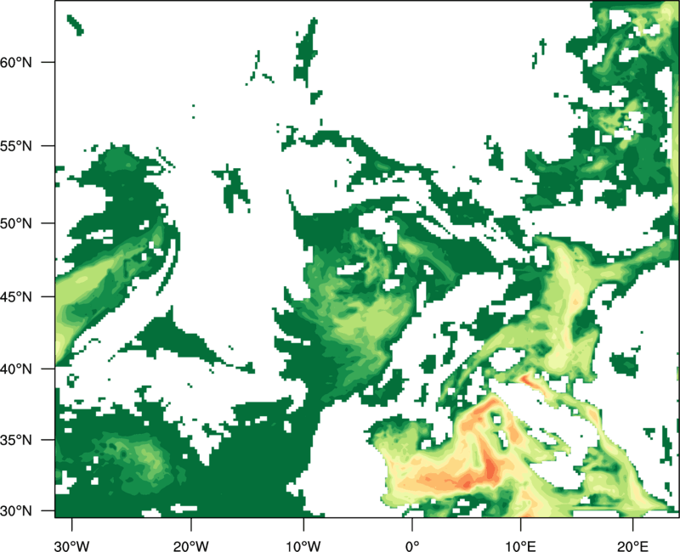This screenshot has height=552, width=680.
Task: Click the 20°W longitude label
Action: pos(190,546)
